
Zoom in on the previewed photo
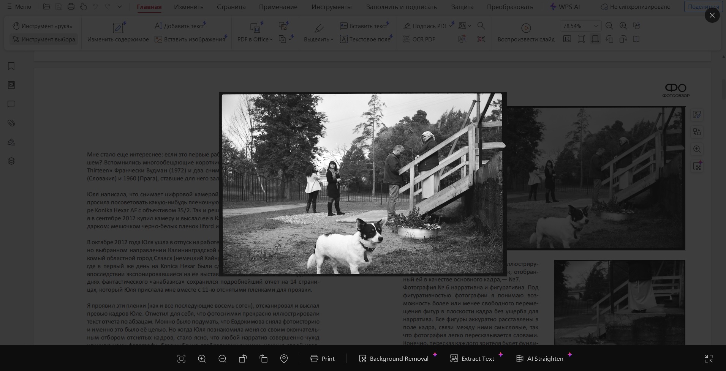coord(202,358)
